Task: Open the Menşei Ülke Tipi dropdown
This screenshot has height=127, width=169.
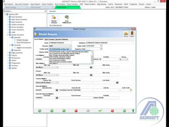Action: click(x=57, y=75)
